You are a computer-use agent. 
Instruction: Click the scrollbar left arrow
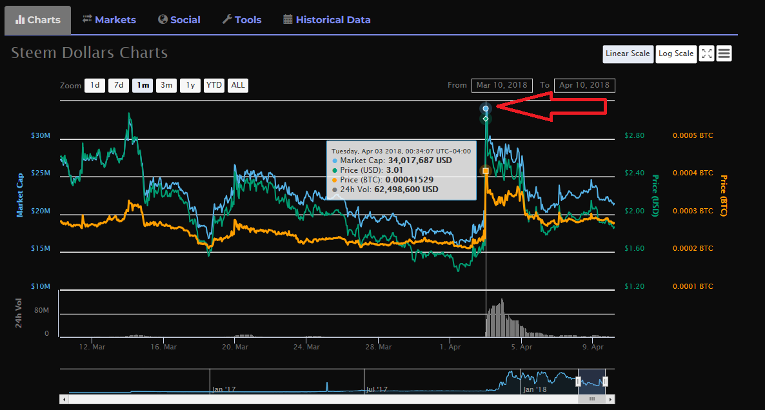(x=64, y=399)
